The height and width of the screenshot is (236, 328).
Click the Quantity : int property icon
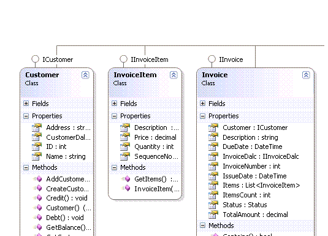125,147
